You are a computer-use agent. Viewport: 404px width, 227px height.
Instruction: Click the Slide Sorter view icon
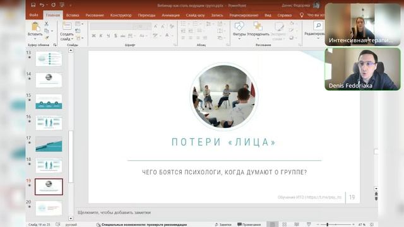pyautogui.click(x=285, y=224)
